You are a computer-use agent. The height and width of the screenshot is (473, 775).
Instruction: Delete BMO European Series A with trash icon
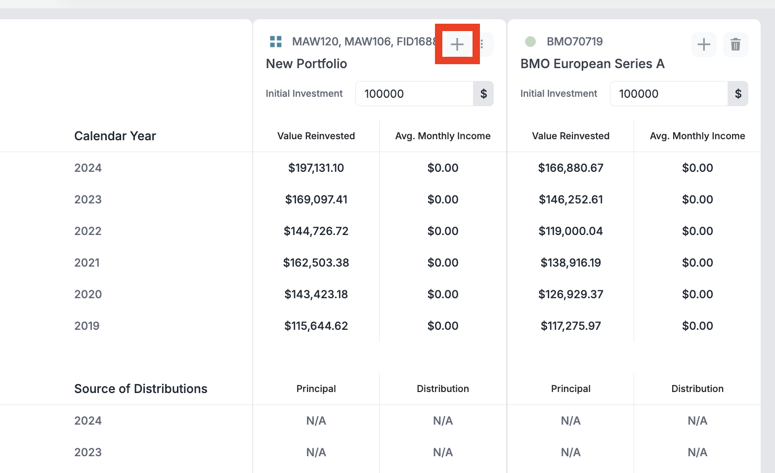[735, 44]
